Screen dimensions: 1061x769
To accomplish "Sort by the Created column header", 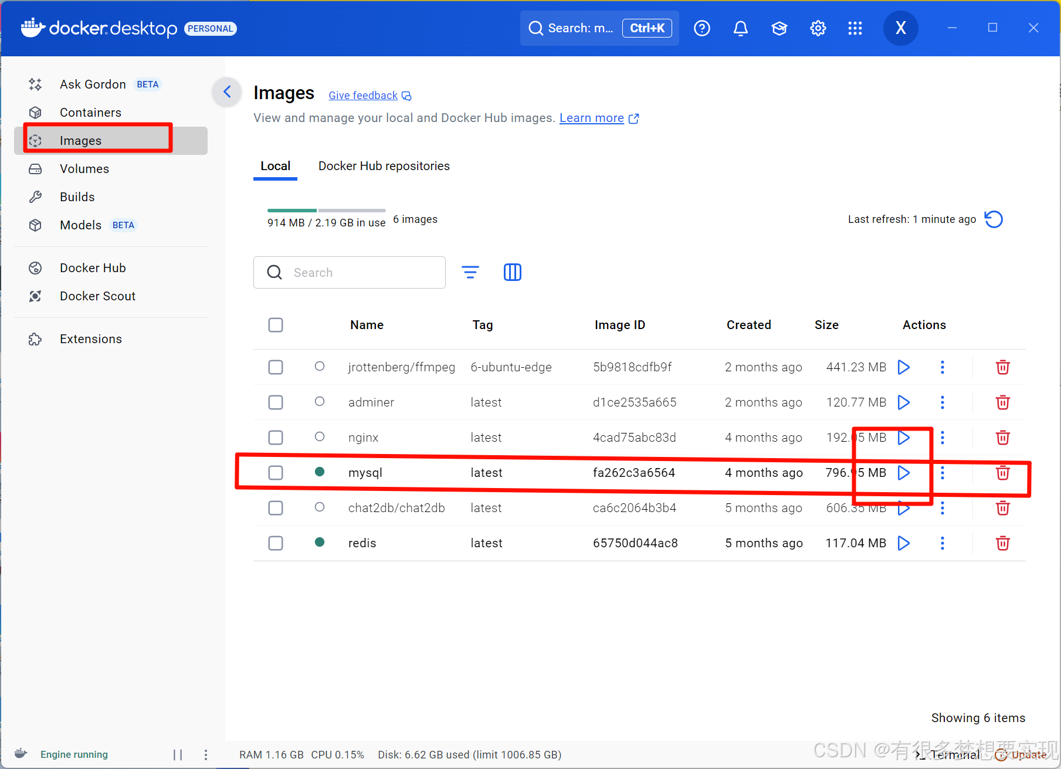I will 748,325.
